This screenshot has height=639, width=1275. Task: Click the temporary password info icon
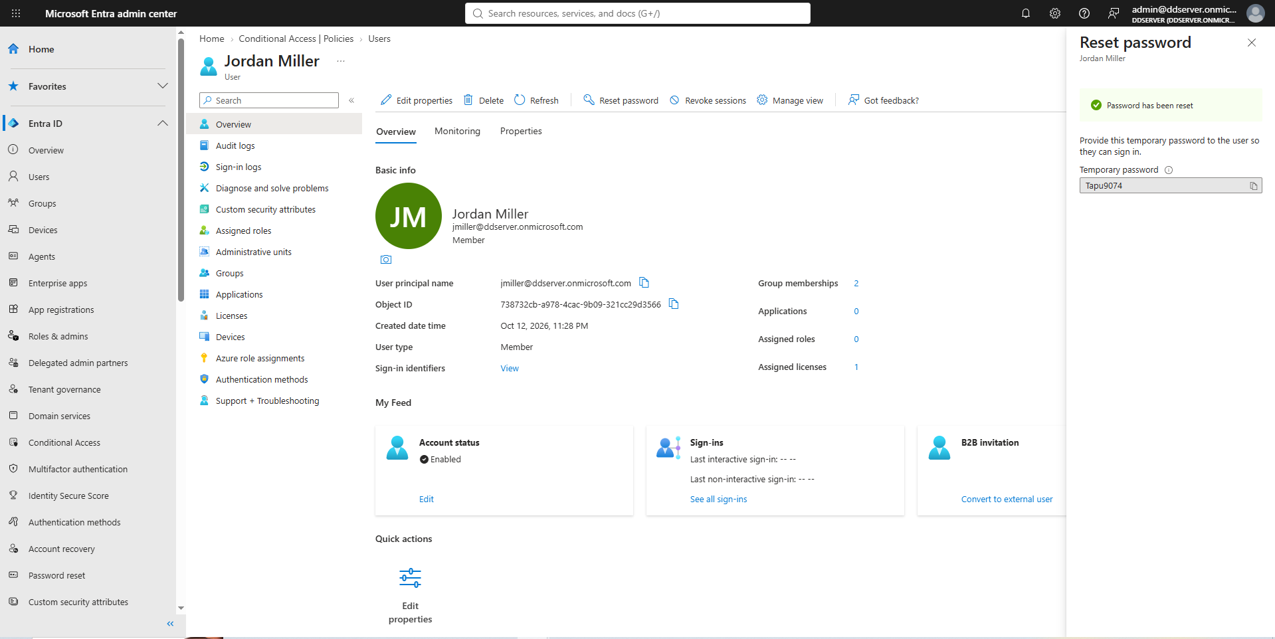coord(1169,170)
